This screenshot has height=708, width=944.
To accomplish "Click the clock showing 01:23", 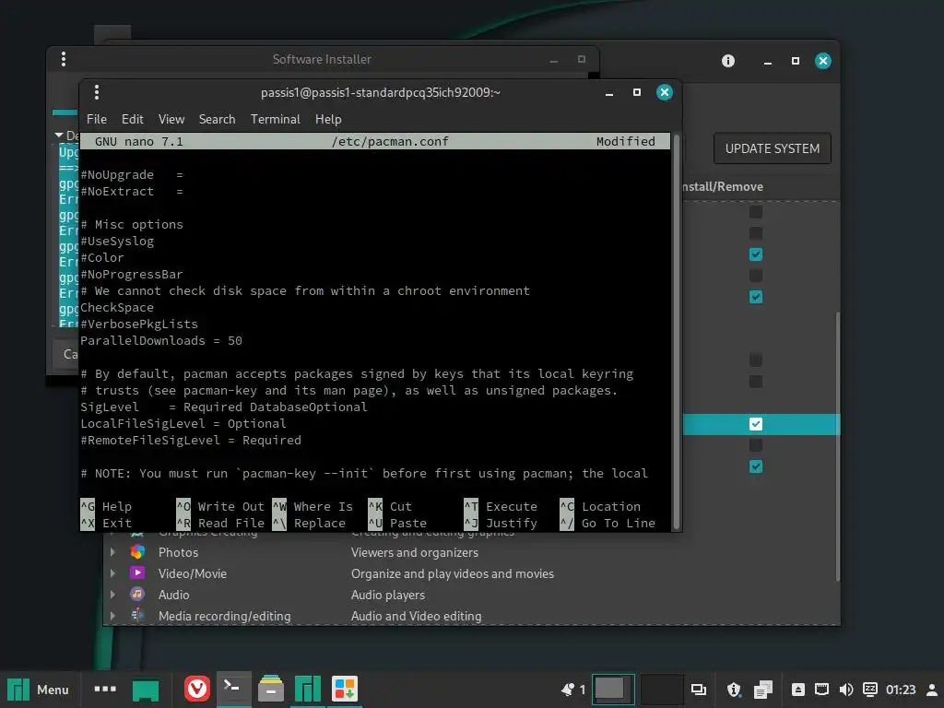I will (900, 690).
